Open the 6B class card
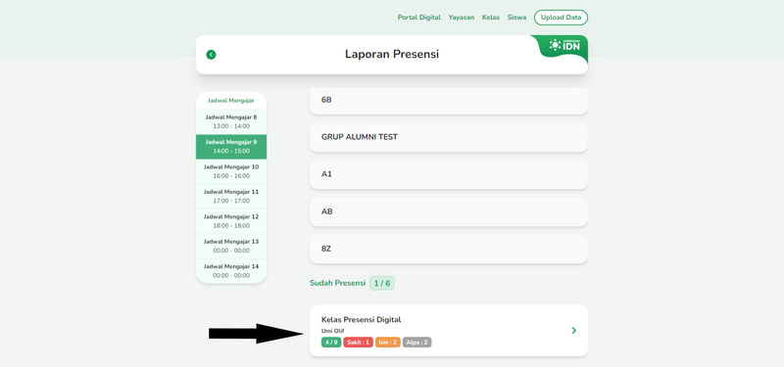Image resolution: width=784 pixels, height=367 pixels. [449, 101]
